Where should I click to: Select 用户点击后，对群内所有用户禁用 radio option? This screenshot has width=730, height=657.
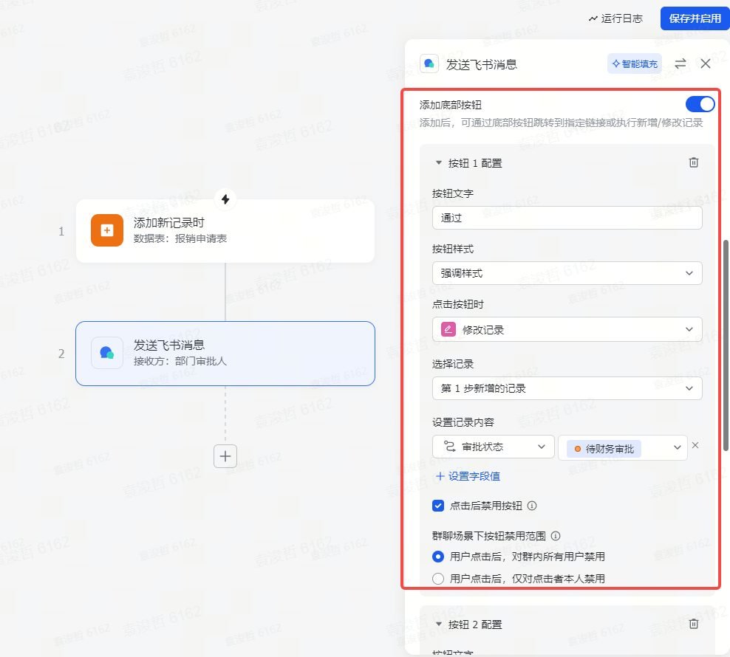(437, 556)
